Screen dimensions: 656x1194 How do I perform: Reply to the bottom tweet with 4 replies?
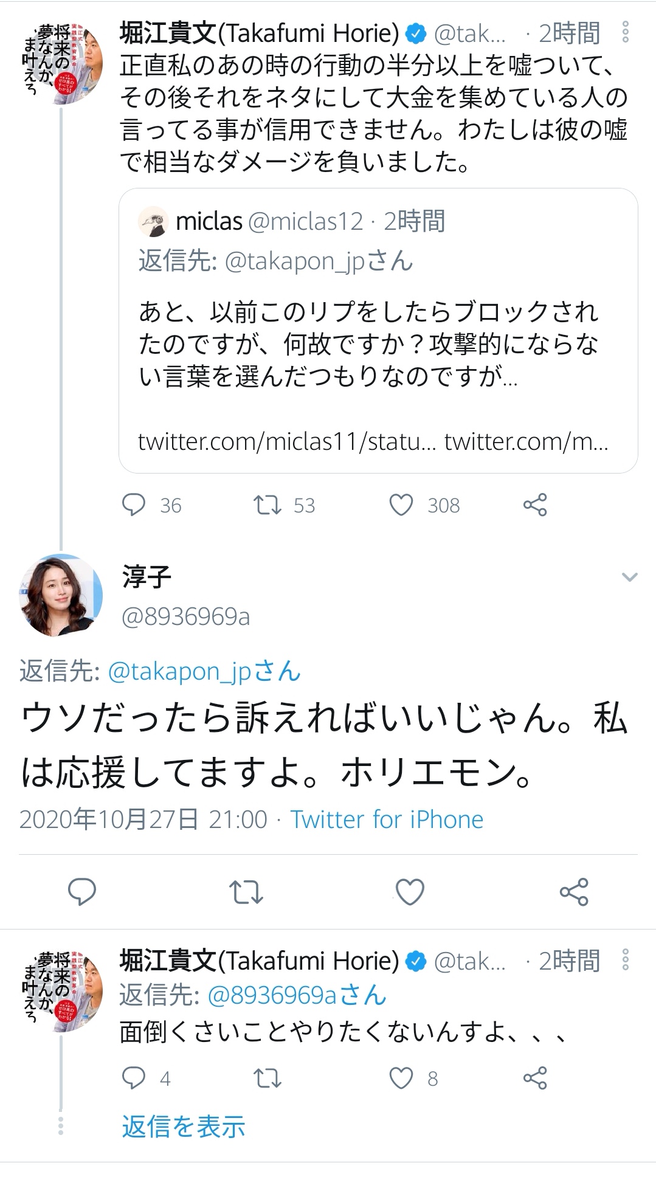pyautogui.click(x=134, y=1078)
